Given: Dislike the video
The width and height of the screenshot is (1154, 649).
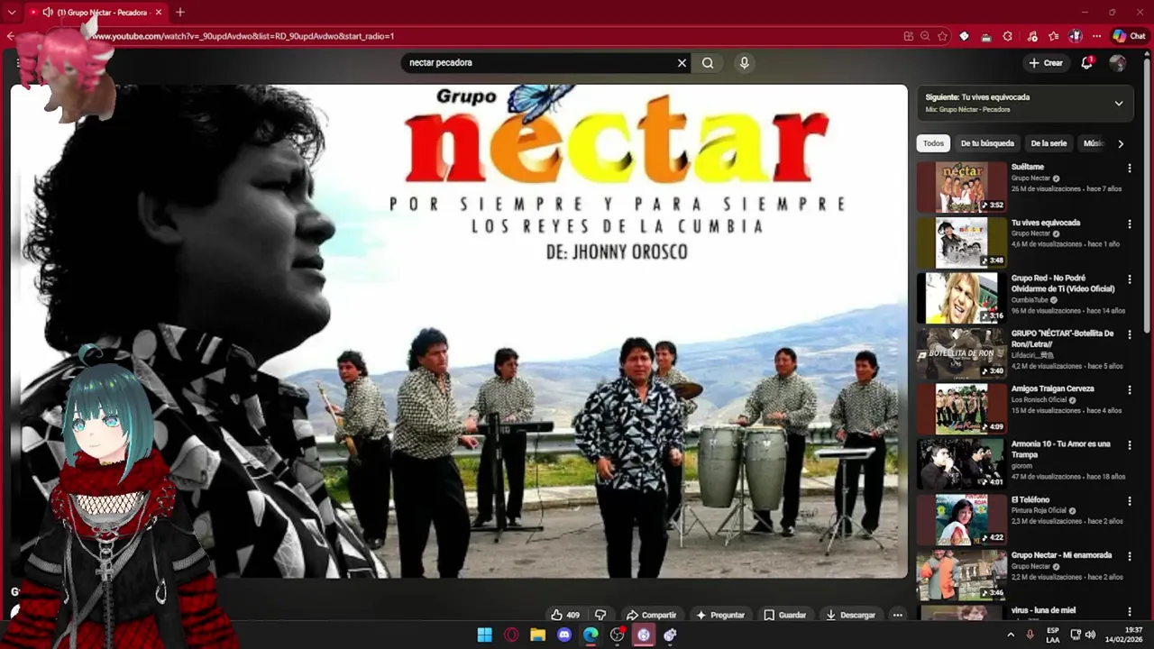Looking at the screenshot, I should [600, 615].
